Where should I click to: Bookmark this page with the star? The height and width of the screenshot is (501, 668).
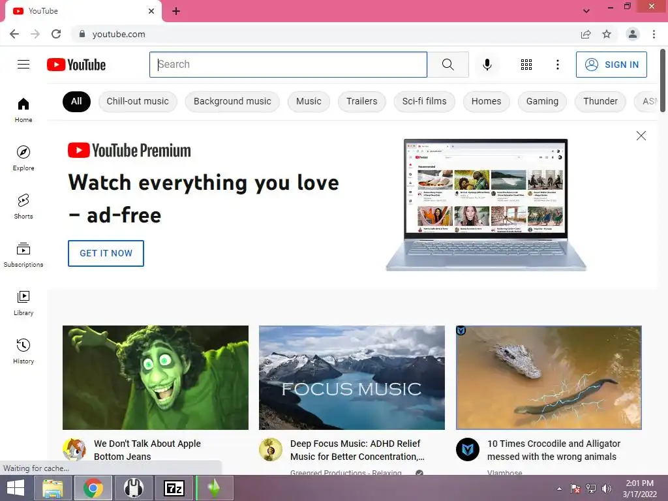[x=607, y=34]
